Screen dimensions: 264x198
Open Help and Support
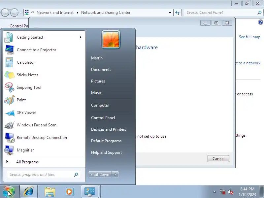click(x=106, y=152)
